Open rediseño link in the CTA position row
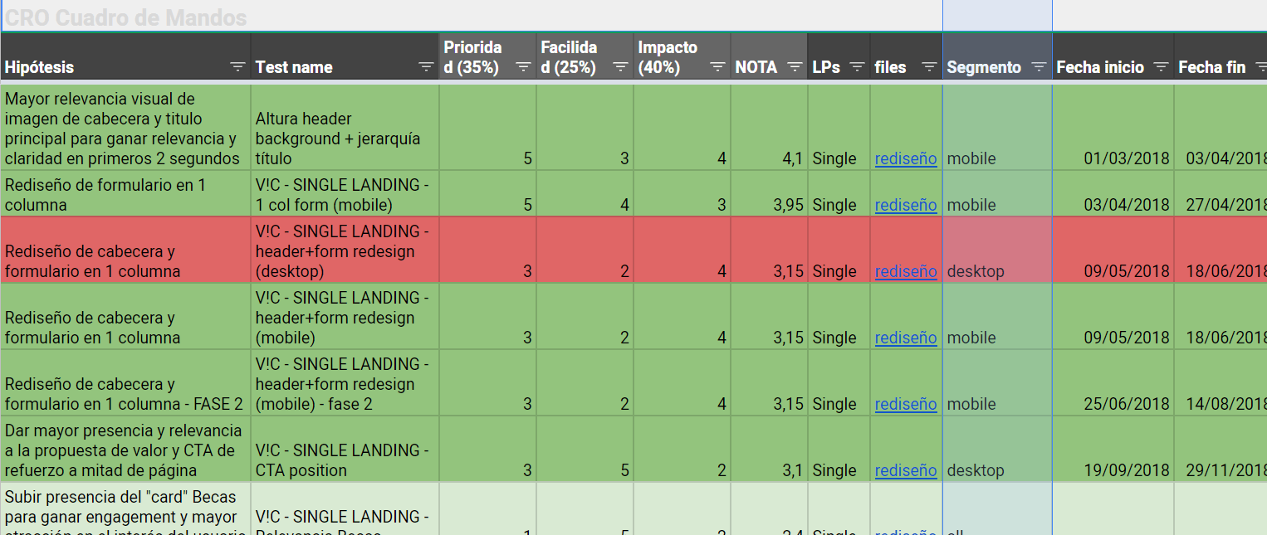1267x535 pixels. tap(906, 470)
